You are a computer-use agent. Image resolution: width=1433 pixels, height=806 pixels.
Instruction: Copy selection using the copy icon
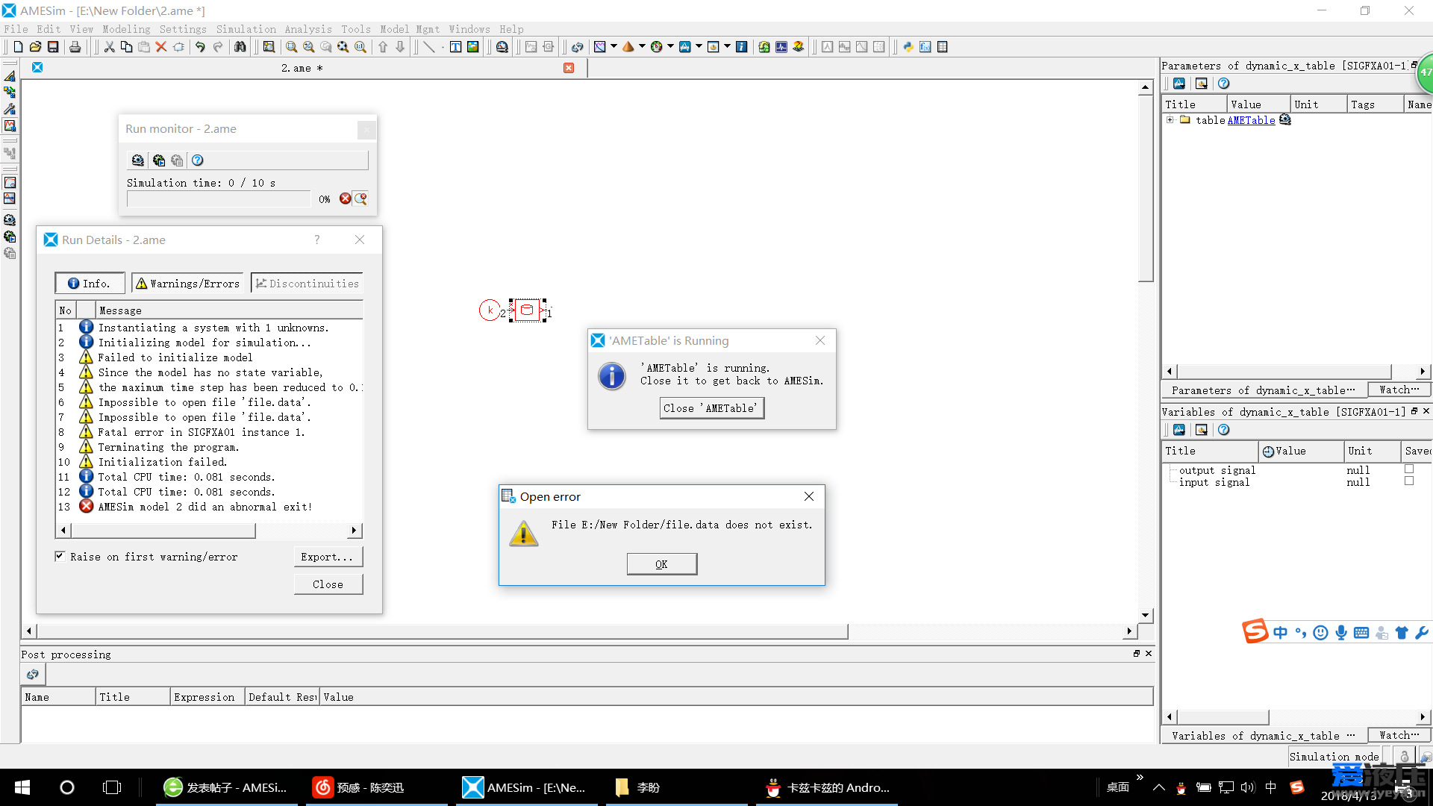click(x=126, y=46)
